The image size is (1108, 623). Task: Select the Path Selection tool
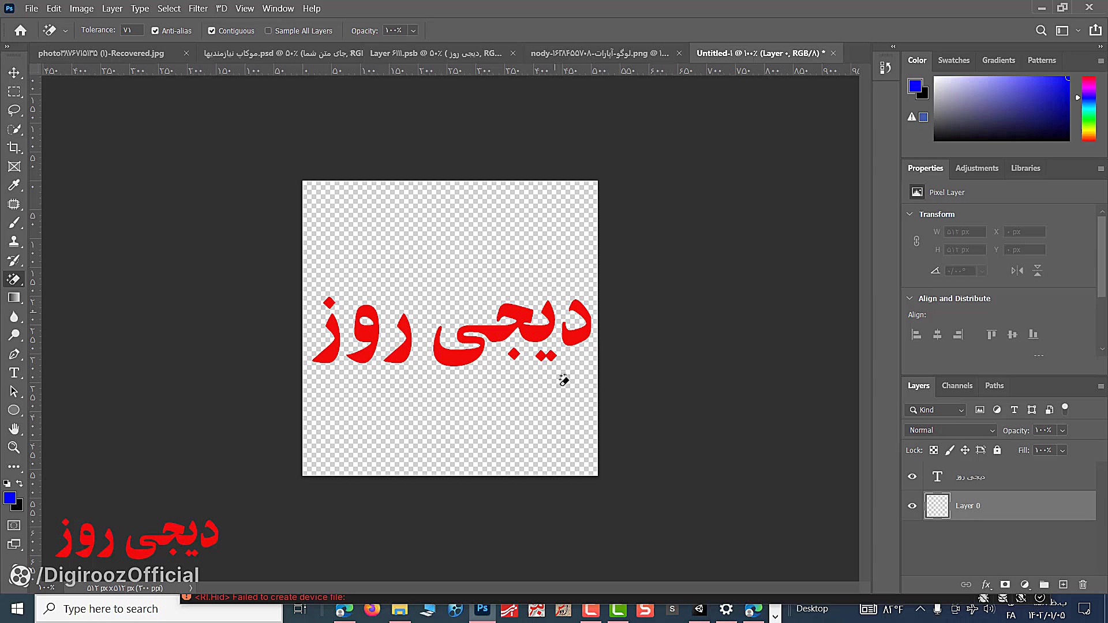14,392
